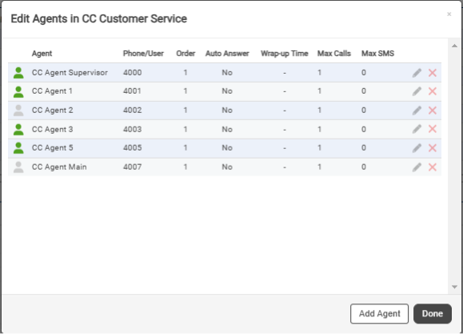
Task: Edit CC Agent 5 pencil icon
Action: click(x=417, y=148)
